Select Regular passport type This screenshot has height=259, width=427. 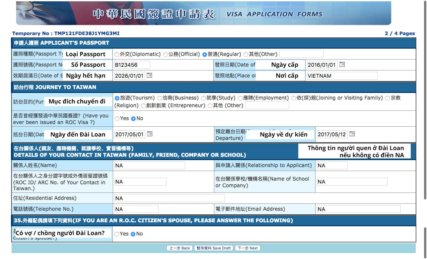pyautogui.click(x=205, y=54)
